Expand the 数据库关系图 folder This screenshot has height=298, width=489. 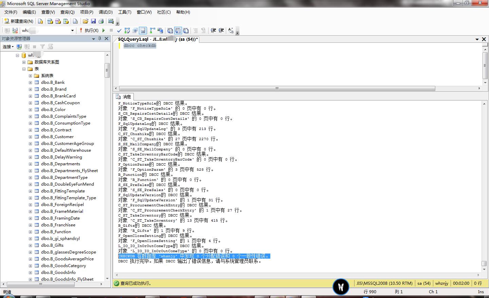coord(24,62)
